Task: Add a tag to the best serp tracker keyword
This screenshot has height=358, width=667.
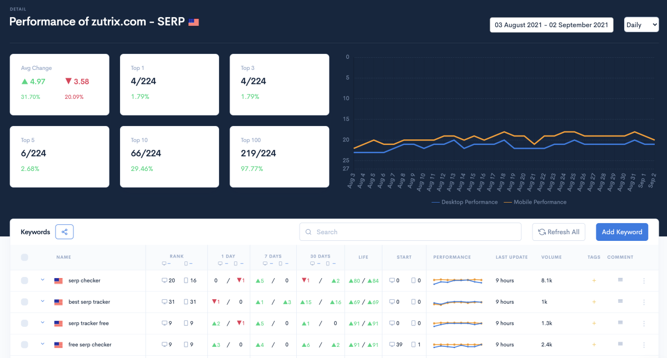Action: (594, 302)
